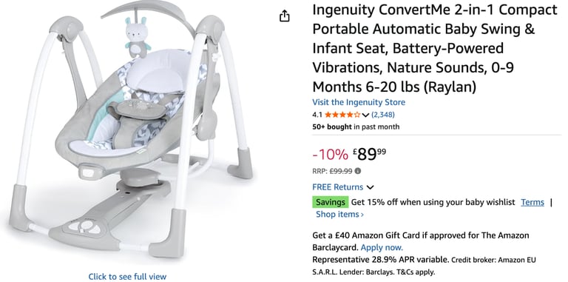Expand the FREE Returns dropdown arrow
The image size is (568, 282).
370,187
